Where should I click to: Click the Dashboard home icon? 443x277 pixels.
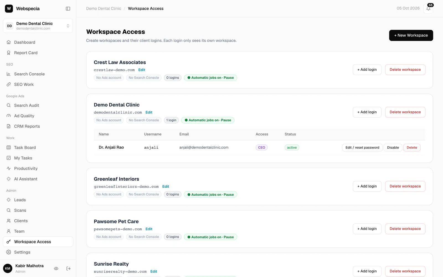[9, 42]
